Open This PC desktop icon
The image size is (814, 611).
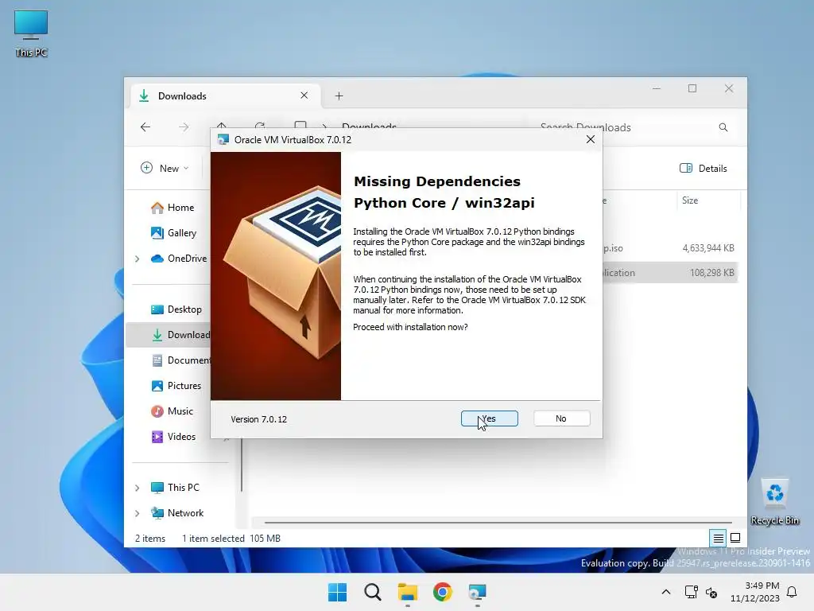tap(31, 33)
